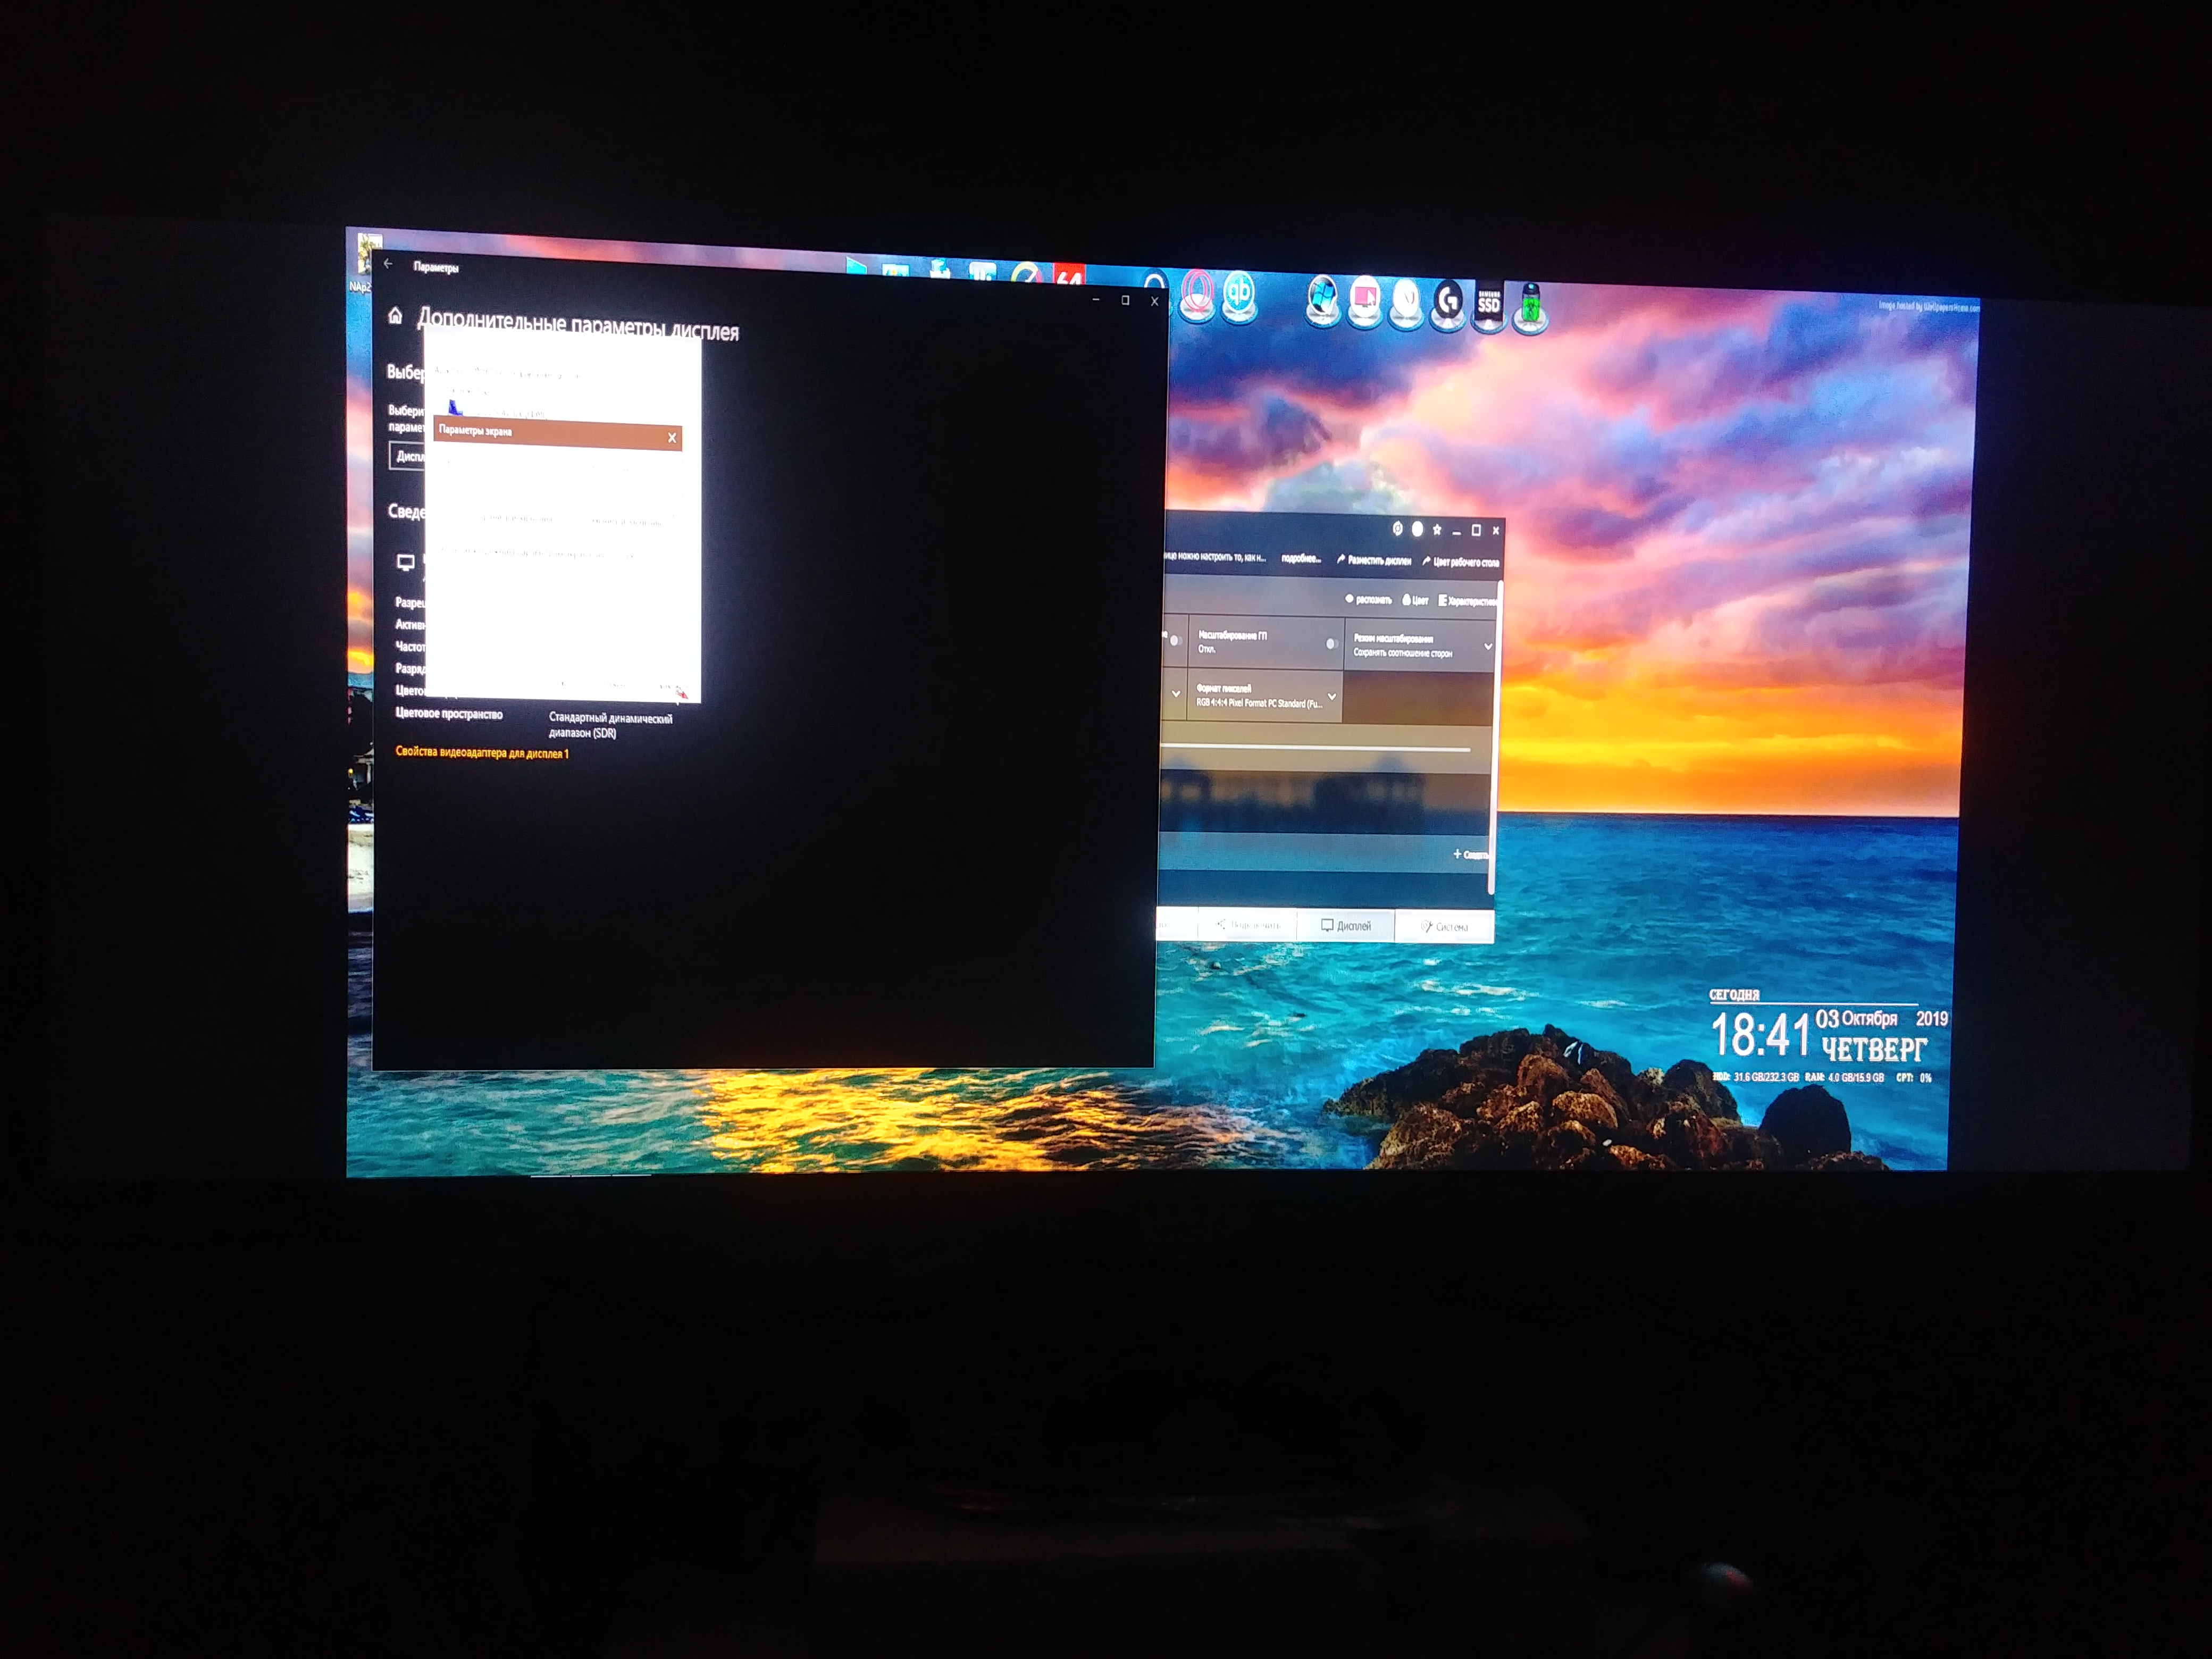Viewport: 2212px width, 1659px height.
Task: Switch to the Дисплей tab
Action: (x=1345, y=926)
